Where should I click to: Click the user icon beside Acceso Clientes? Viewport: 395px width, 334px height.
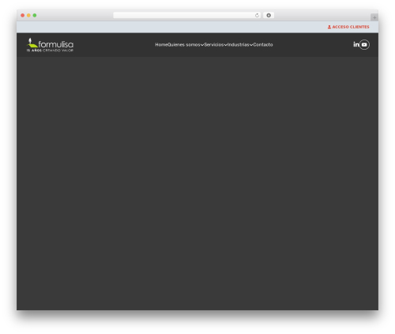pyautogui.click(x=329, y=27)
